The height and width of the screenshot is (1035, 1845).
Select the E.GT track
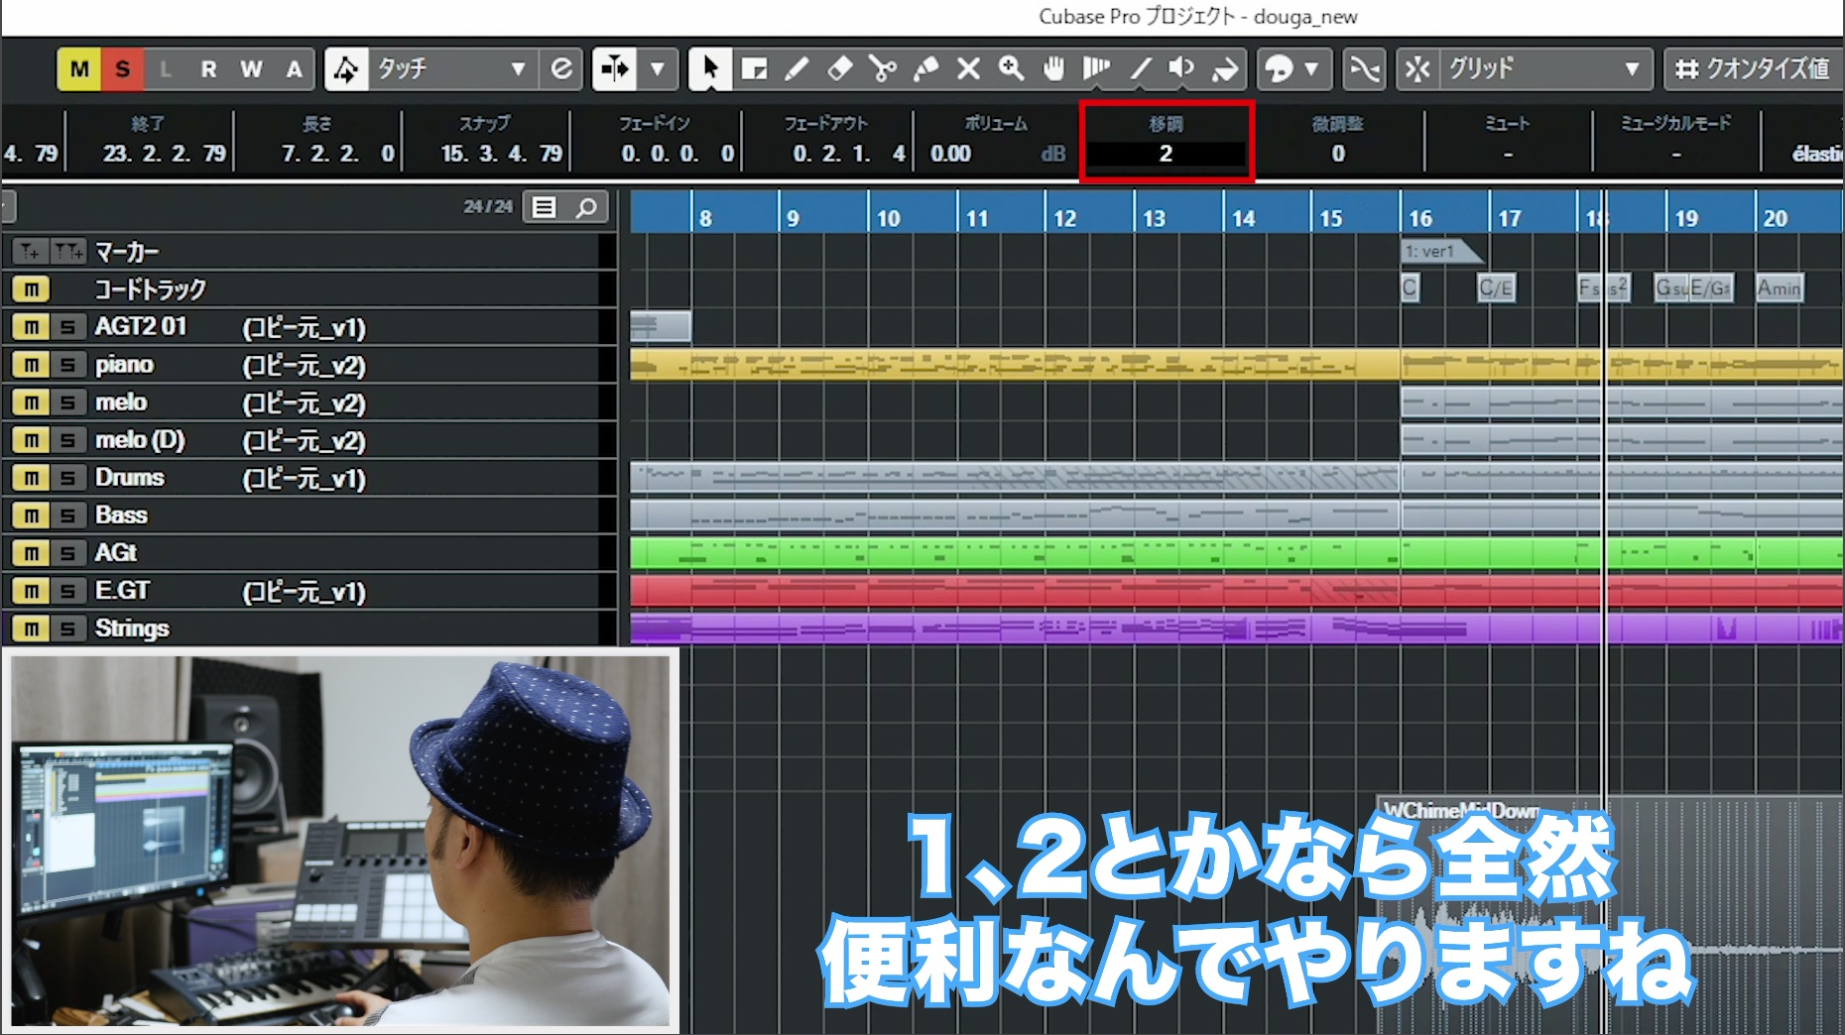click(x=122, y=591)
